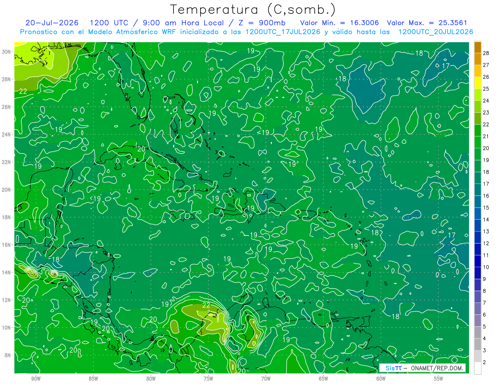The width and height of the screenshot is (497, 384).
Task: Click 'Valor Max. = 25.3561' text
Action: pos(427,23)
